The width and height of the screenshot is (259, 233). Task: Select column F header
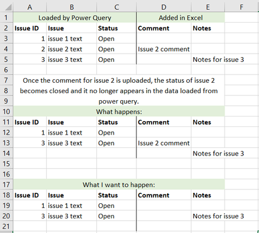[242, 8]
